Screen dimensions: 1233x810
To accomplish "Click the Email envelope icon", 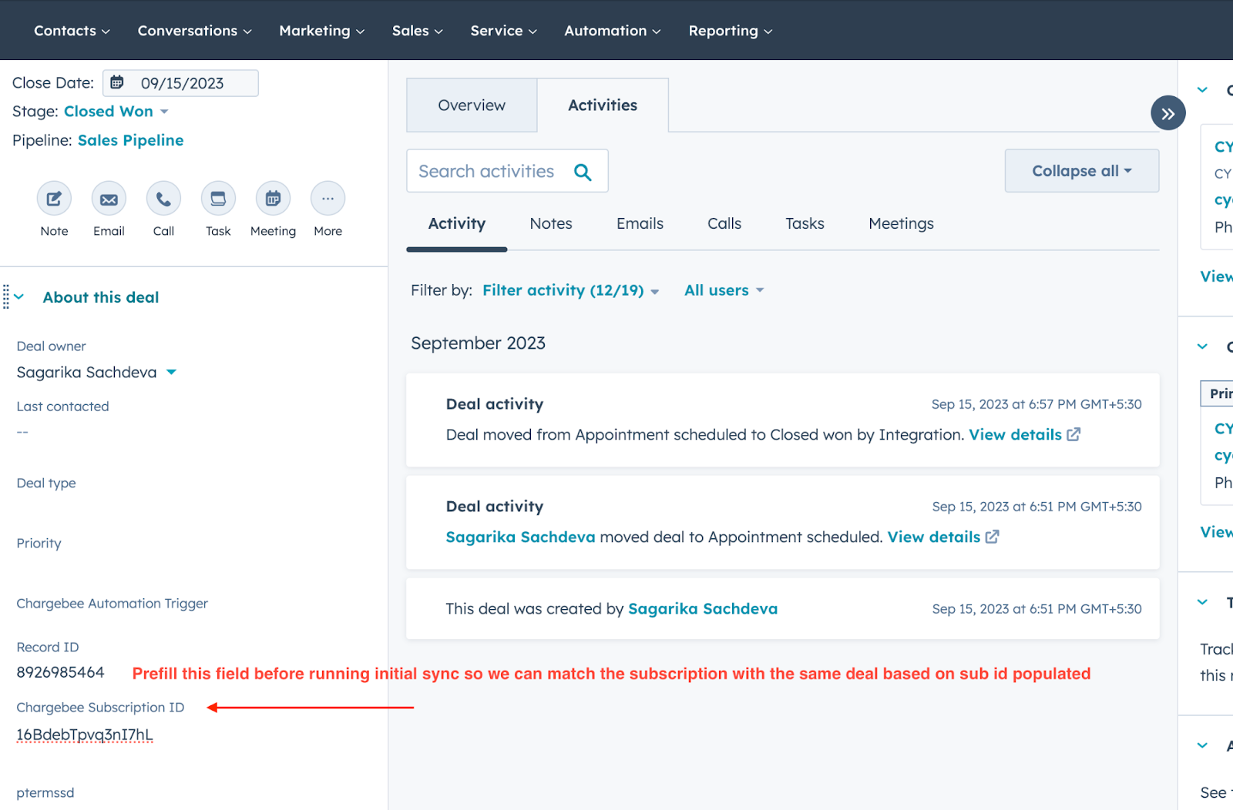I will click(109, 199).
